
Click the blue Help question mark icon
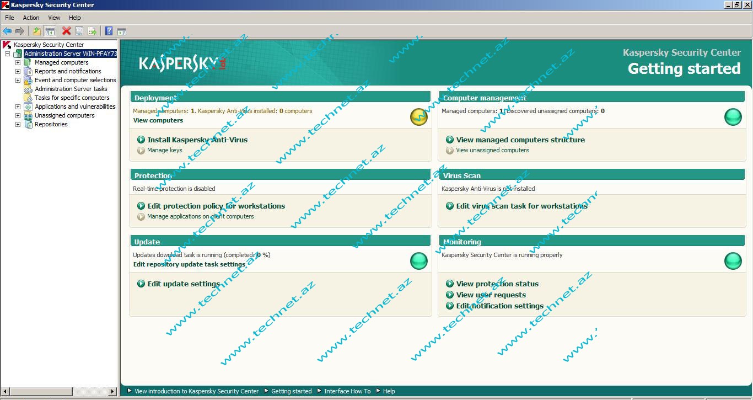(x=109, y=31)
